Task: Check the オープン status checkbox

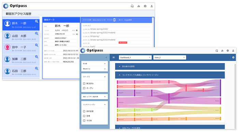Action: (84, 88)
